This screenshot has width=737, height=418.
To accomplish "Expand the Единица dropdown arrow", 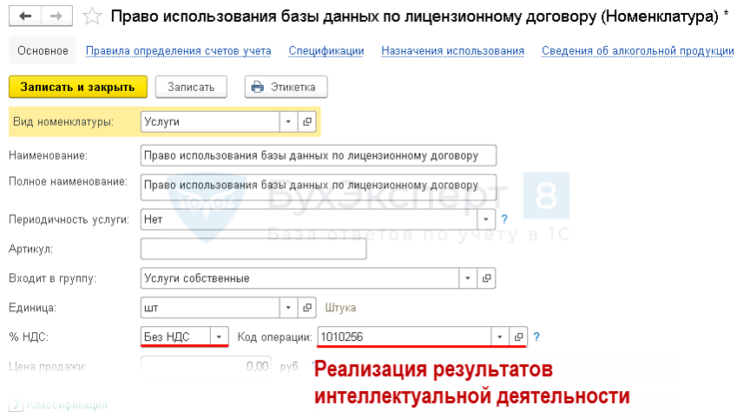I will [x=288, y=308].
